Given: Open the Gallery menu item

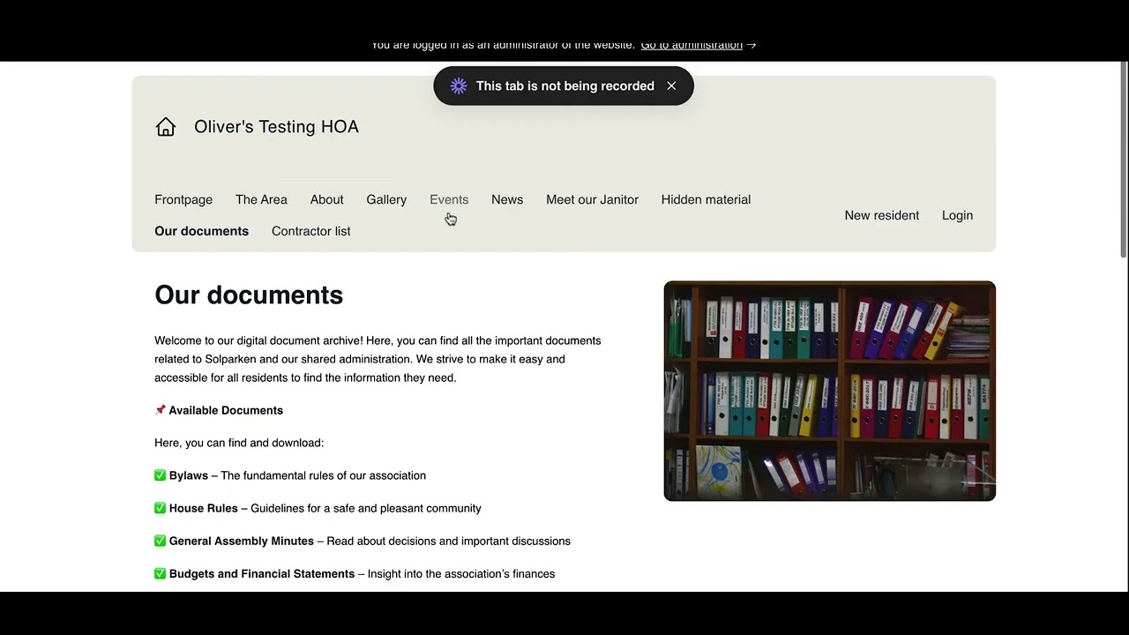Looking at the screenshot, I should [386, 199].
